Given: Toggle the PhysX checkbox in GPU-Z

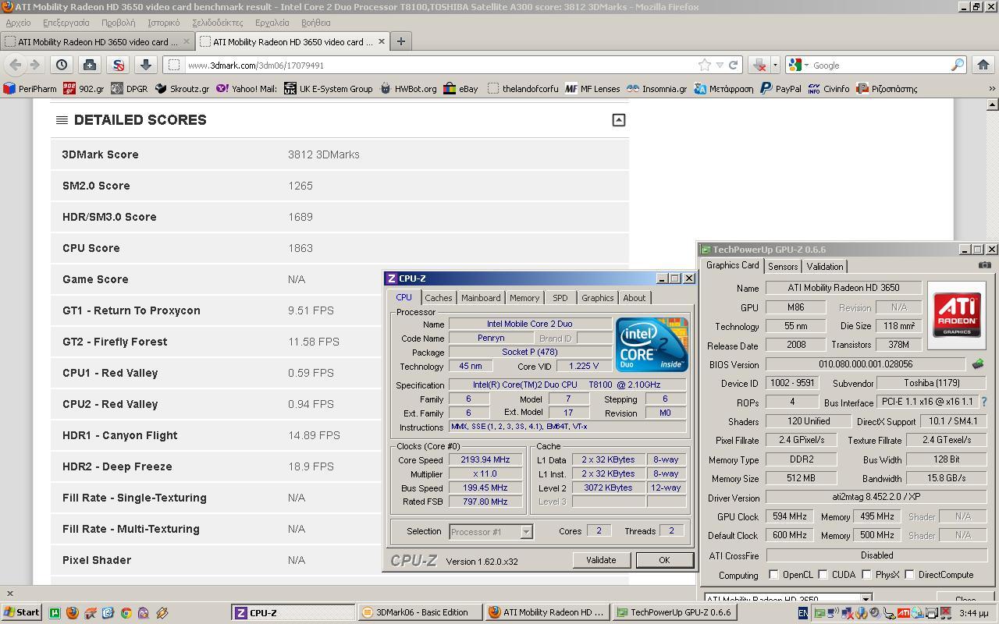Looking at the screenshot, I should [866, 575].
